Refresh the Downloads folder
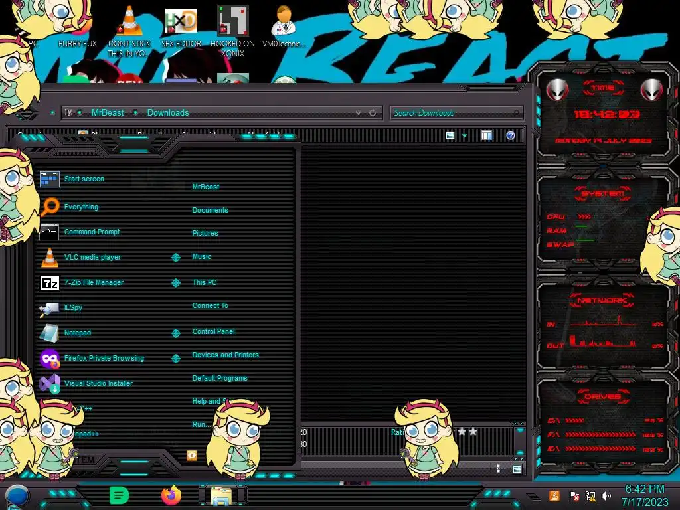The height and width of the screenshot is (510, 680). click(x=373, y=113)
